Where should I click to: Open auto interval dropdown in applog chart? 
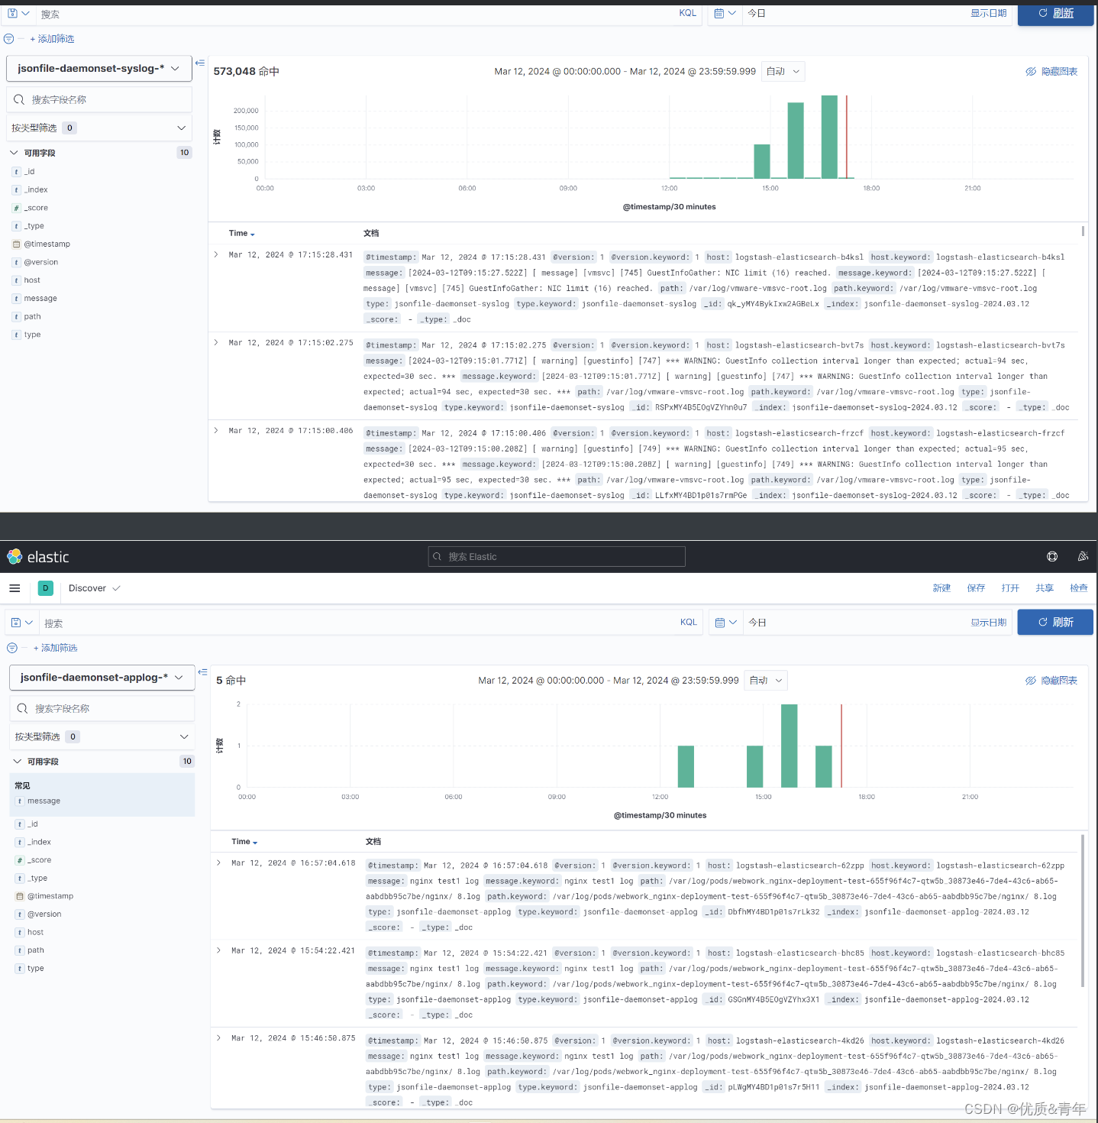click(x=766, y=681)
